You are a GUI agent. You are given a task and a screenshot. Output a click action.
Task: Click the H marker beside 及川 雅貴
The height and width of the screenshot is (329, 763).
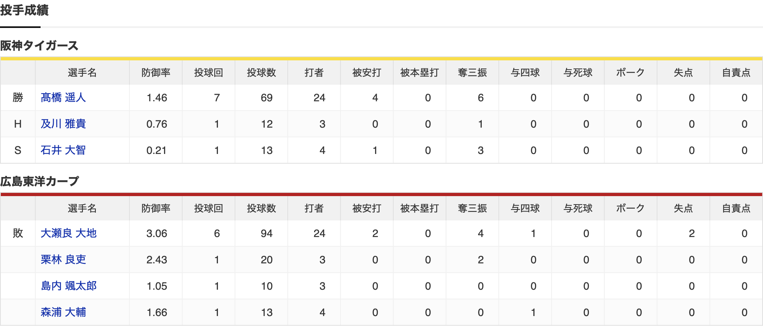pos(18,124)
